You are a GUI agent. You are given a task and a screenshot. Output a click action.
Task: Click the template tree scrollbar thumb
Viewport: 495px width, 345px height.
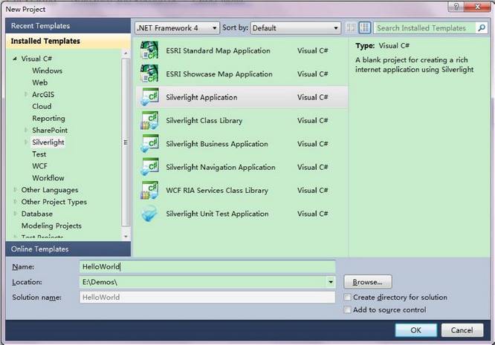coord(126,142)
